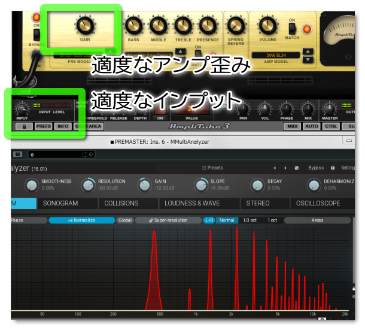Click the plugin header window icon
The image size is (365, 330).
point(17,154)
